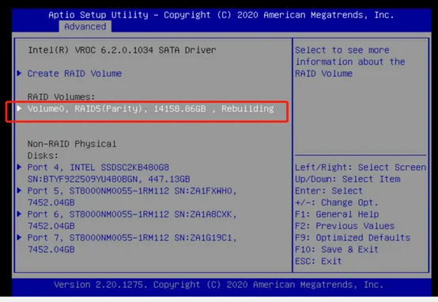Click Aptio Setup Utility title text

[x=221, y=15]
